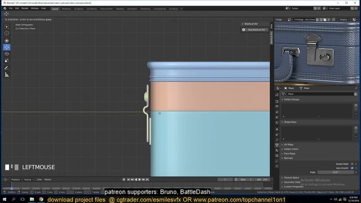The image size is (361, 203).
Task: Toggle the Double Sided checkbox
Action: pos(352,164)
